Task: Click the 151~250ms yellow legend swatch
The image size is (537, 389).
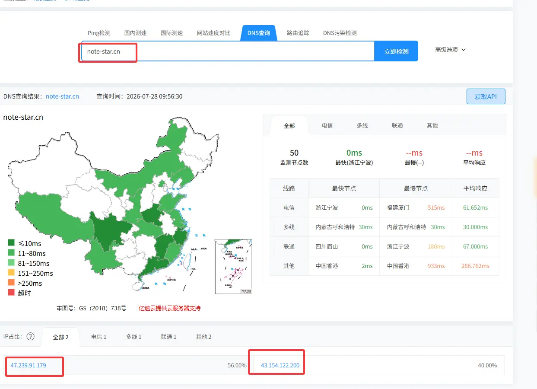Action: [x=11, y=273]
